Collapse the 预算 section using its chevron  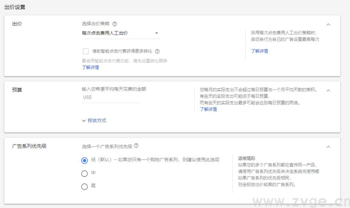point(328,90)
